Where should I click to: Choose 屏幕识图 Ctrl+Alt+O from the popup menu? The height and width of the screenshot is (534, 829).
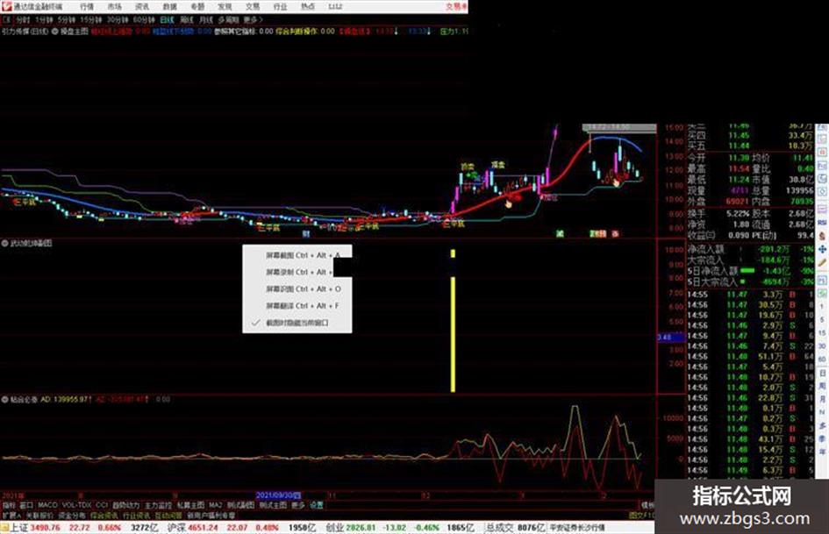pos(297,288)
